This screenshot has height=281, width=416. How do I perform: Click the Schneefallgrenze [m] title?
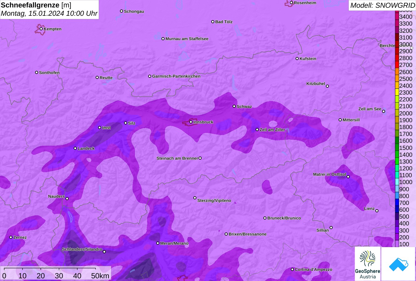click(36, 5)
